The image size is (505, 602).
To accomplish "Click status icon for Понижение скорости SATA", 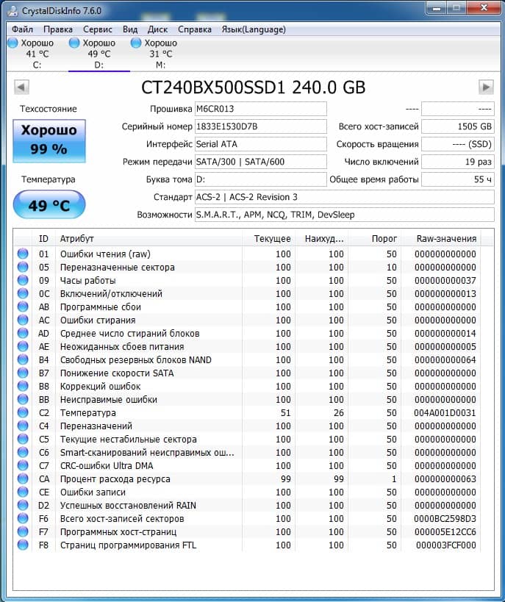I will tap(23, 373).
